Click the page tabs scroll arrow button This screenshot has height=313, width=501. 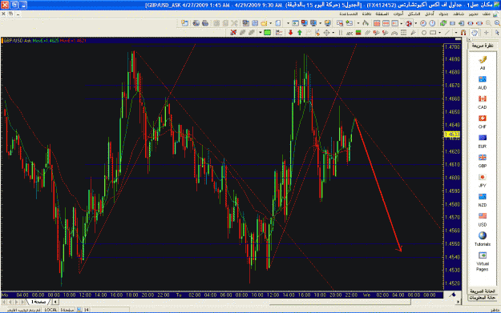[x=55, y=302]
